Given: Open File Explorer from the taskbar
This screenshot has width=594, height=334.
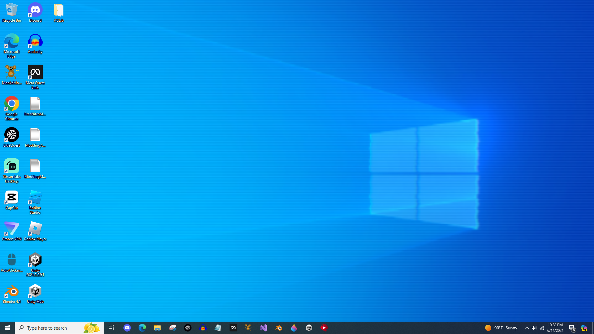Looking at the screenshot, I should click(x=157, y=328).
